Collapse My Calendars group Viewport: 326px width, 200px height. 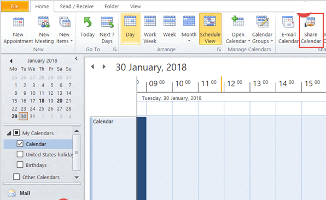pos(9,134)
